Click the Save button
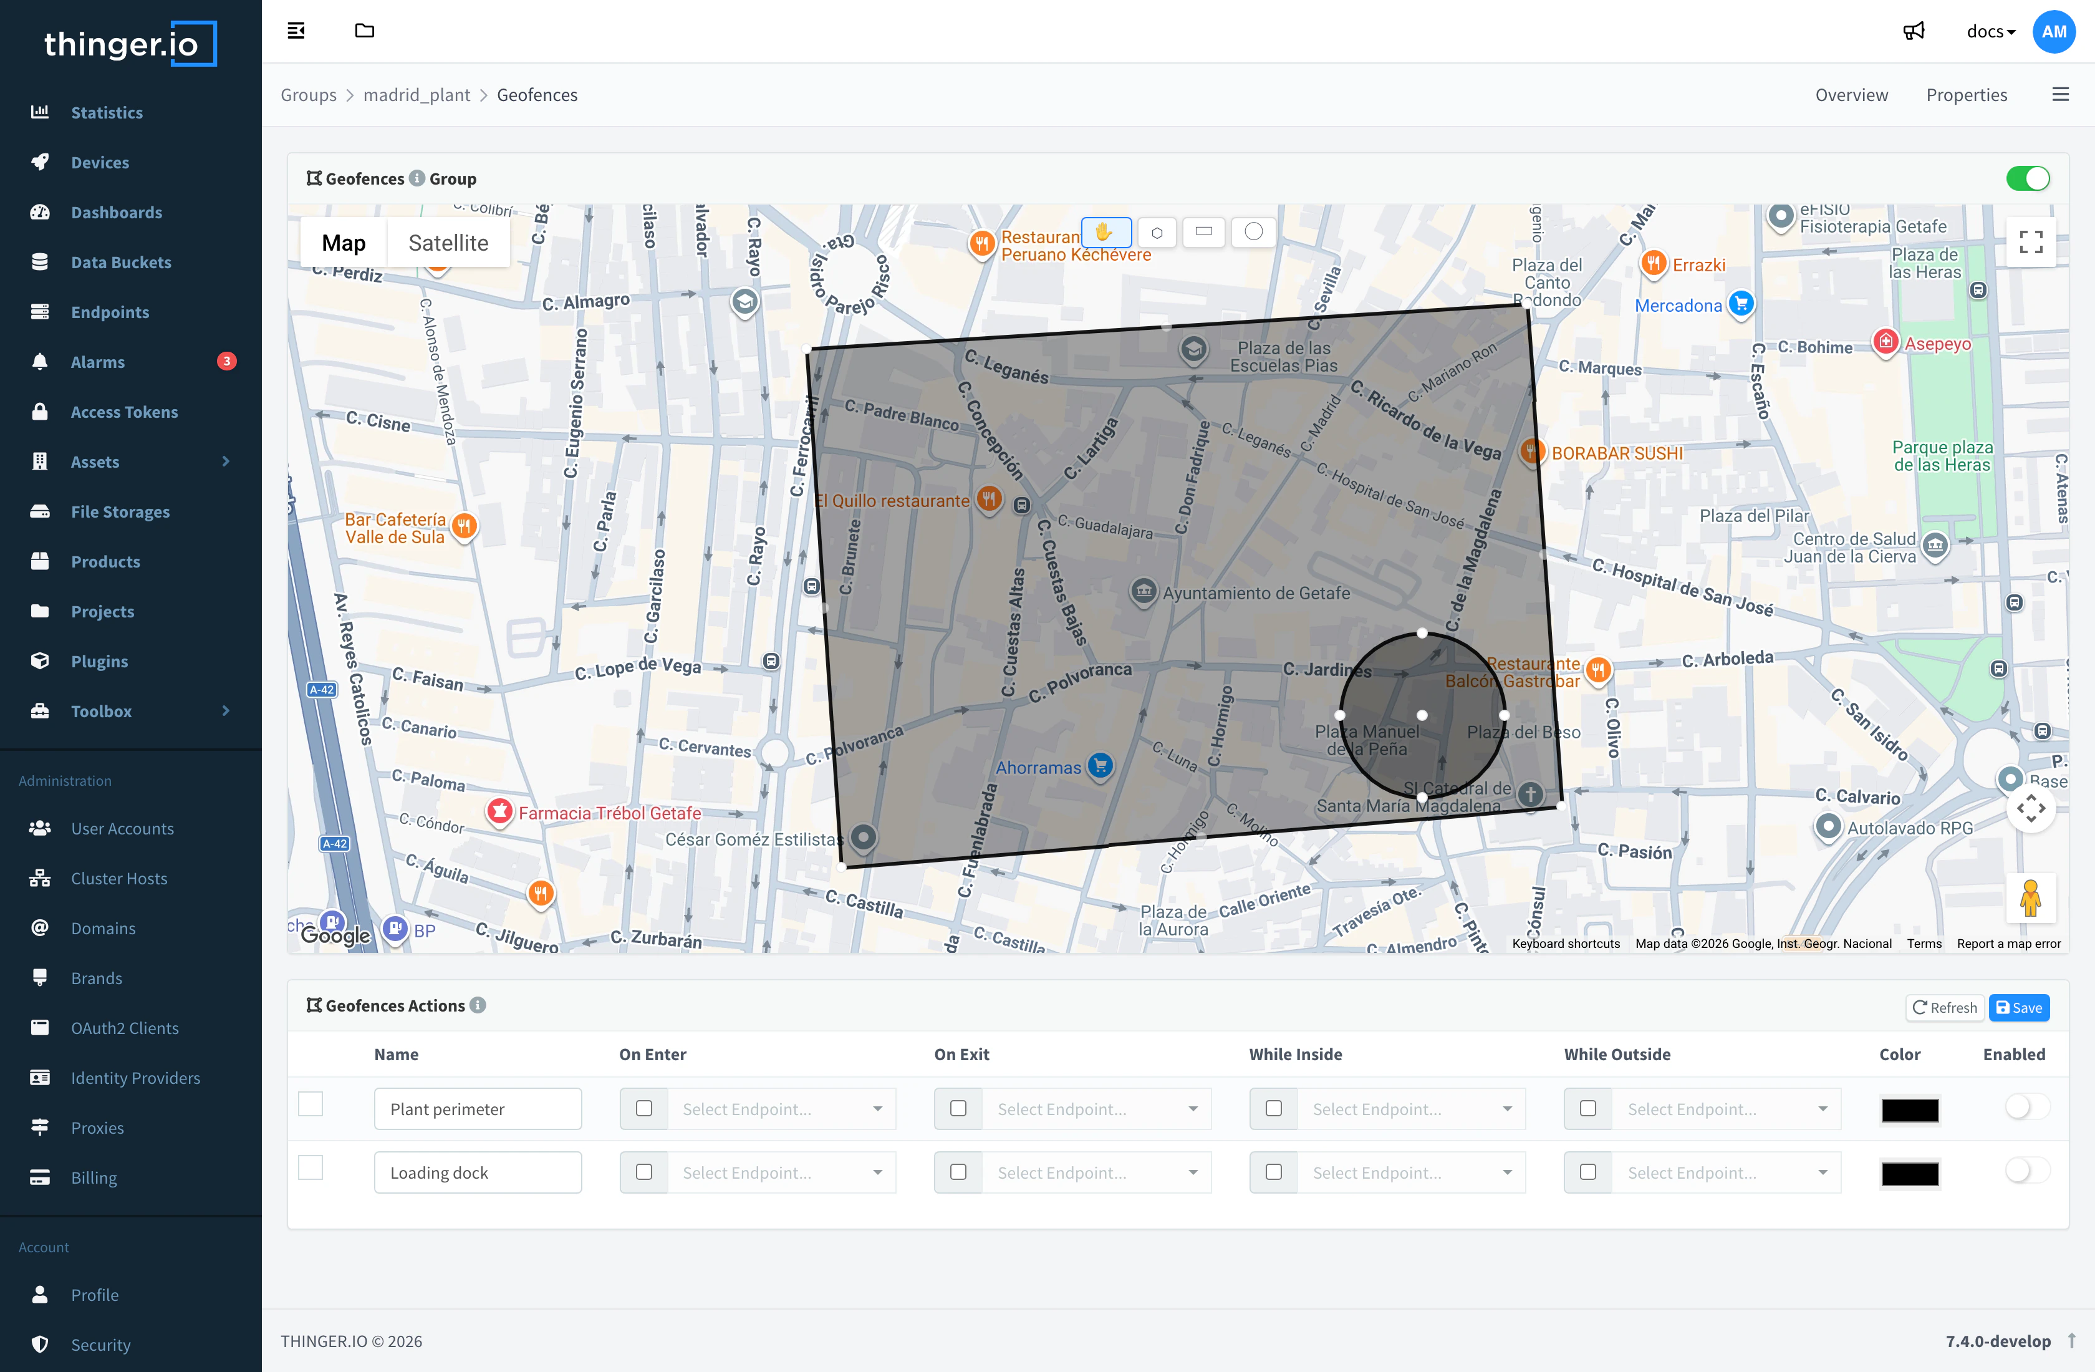 (x=2020, y=1007)
